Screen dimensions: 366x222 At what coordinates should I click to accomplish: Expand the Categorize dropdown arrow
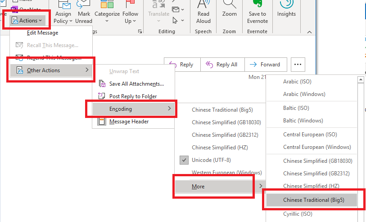pyautogui.click(x=107, y=21)
